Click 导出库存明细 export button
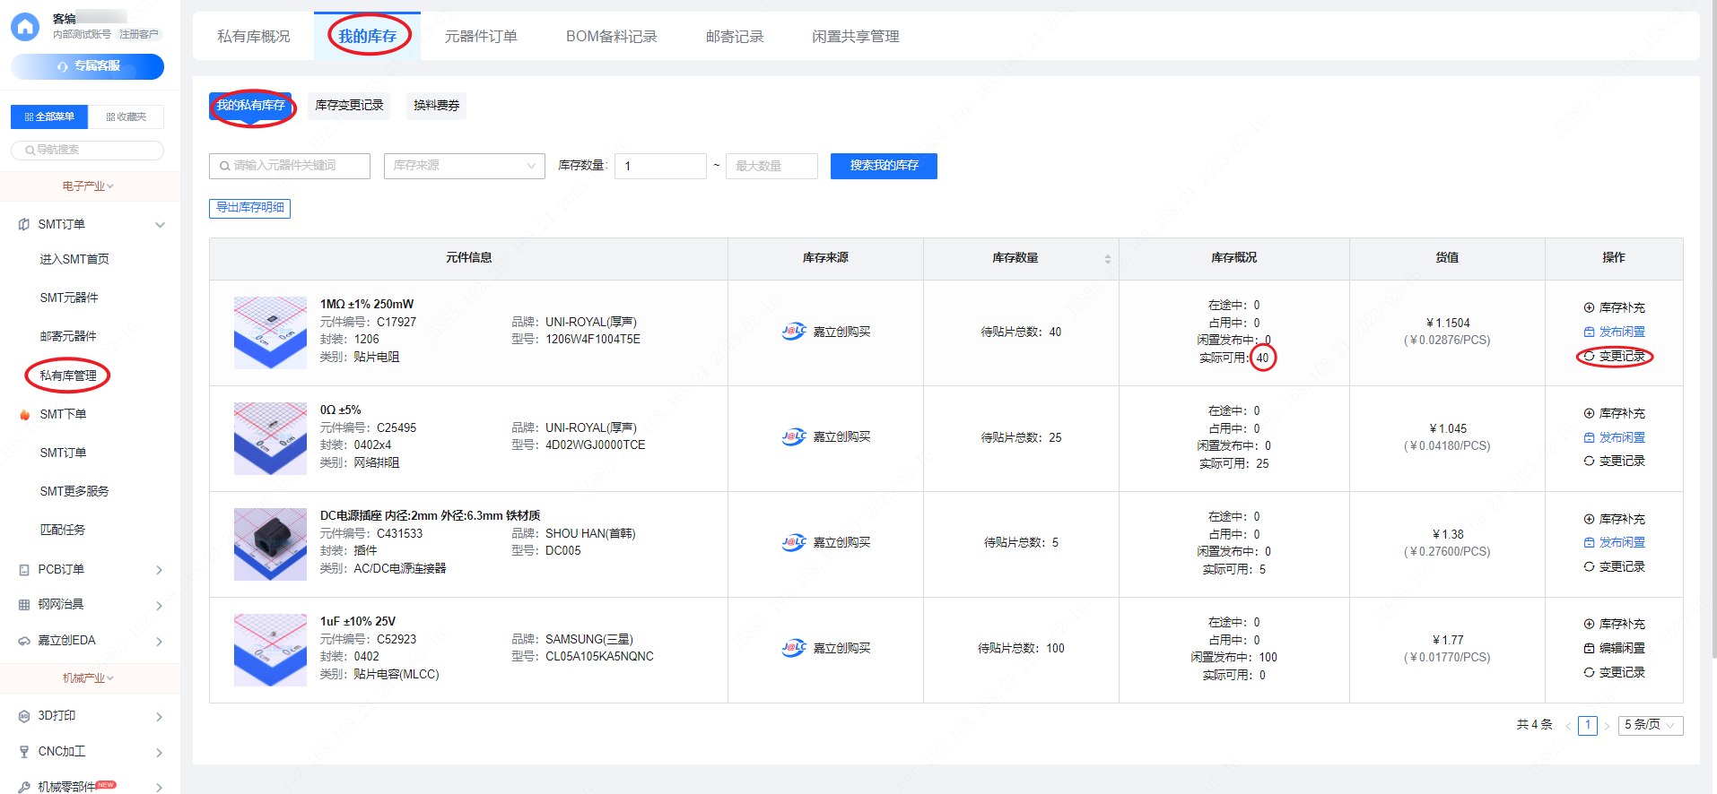The width and height of the screenshot is (1717, 794). click(x=249, y=208)
